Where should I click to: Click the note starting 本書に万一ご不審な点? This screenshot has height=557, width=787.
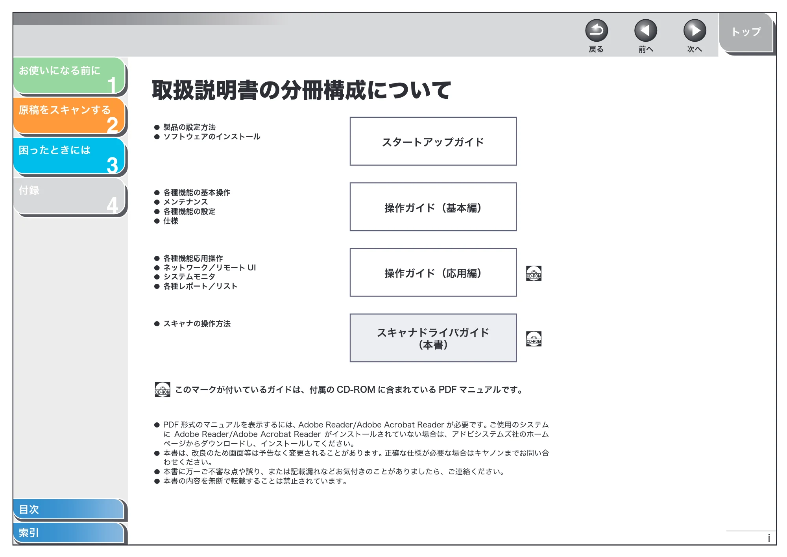pyautogui.click(x=334, y=472)
